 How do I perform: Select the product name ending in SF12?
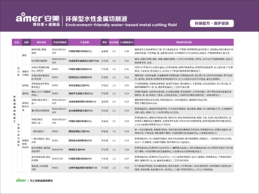coord(83,102)
